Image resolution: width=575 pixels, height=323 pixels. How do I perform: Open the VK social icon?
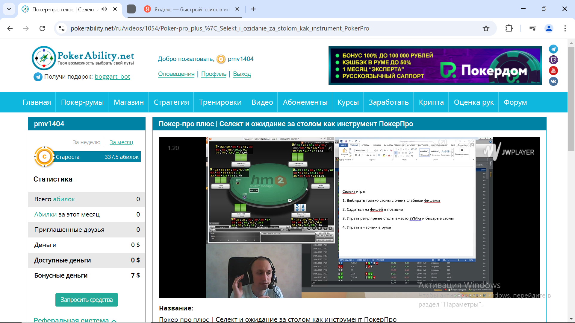point(553,81)
